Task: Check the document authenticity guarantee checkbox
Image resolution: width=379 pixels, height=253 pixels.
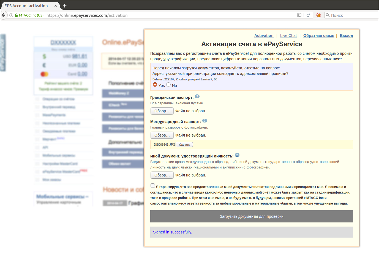Action: [x=153, y=186]
